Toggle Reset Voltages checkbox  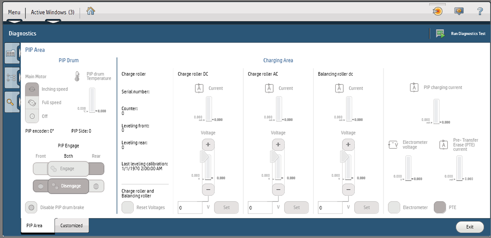click(128, 207)
